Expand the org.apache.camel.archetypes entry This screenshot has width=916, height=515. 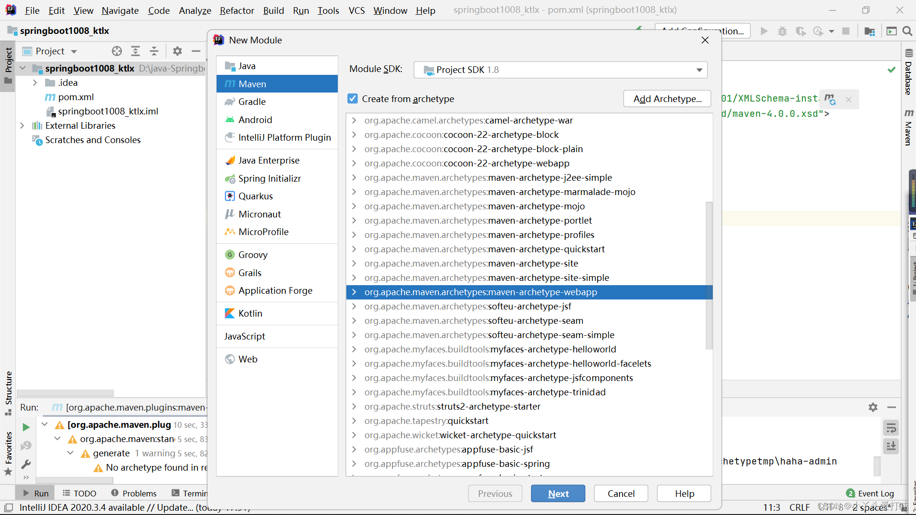(x=355, y=120)
